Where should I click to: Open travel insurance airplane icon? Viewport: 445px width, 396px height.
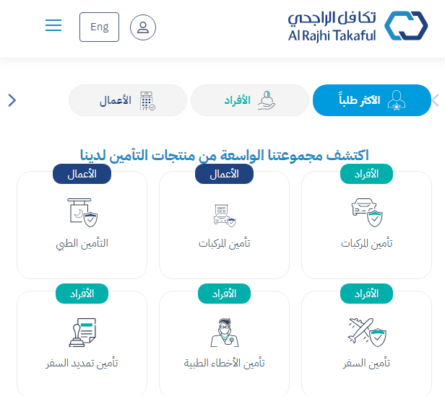367,333
